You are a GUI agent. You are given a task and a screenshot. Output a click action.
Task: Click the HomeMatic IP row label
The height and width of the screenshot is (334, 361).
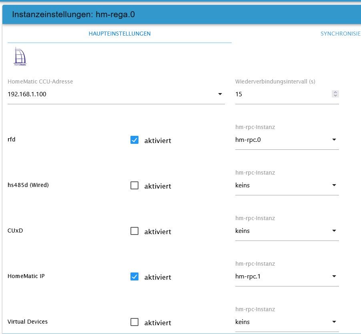pyautogui.click(x=26, y=276)
